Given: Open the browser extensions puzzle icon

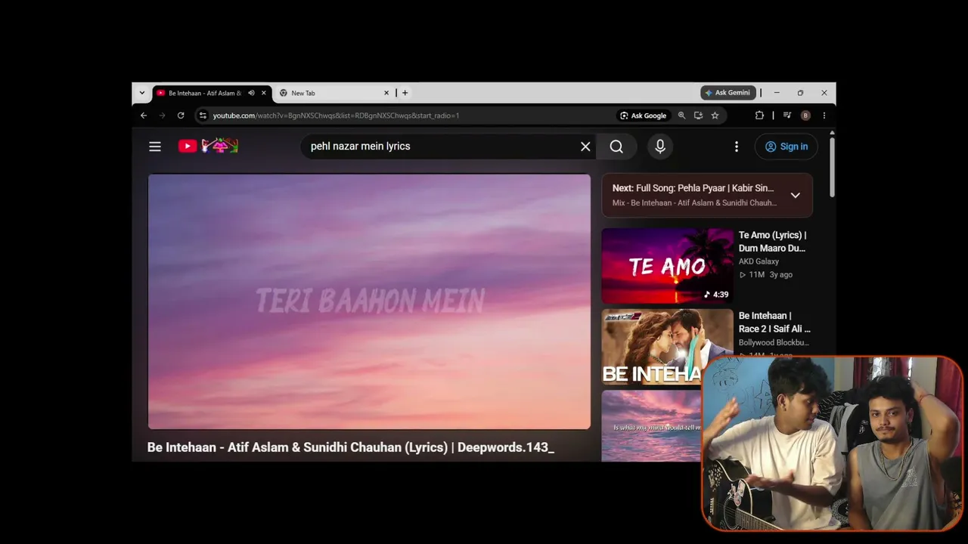Looking at the screenshot, I should [759, 116].
